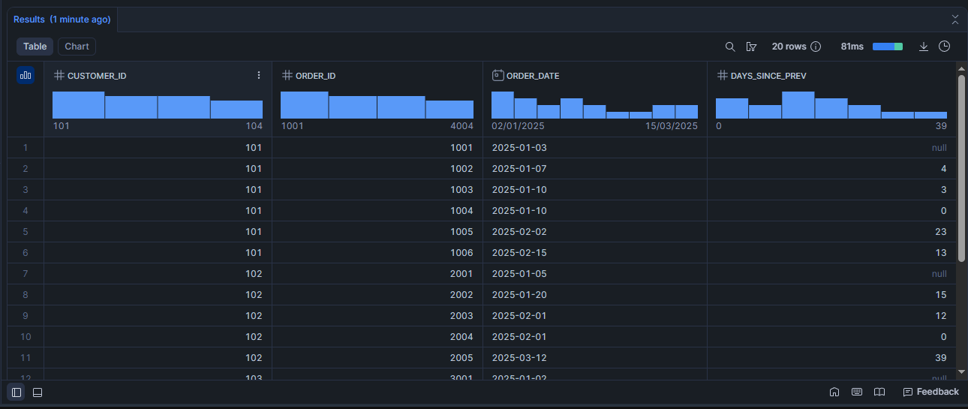Open CUSTOMER_ID column options menu
The height and width of the screenshot is (409, 968).
(x=259, y=75)
